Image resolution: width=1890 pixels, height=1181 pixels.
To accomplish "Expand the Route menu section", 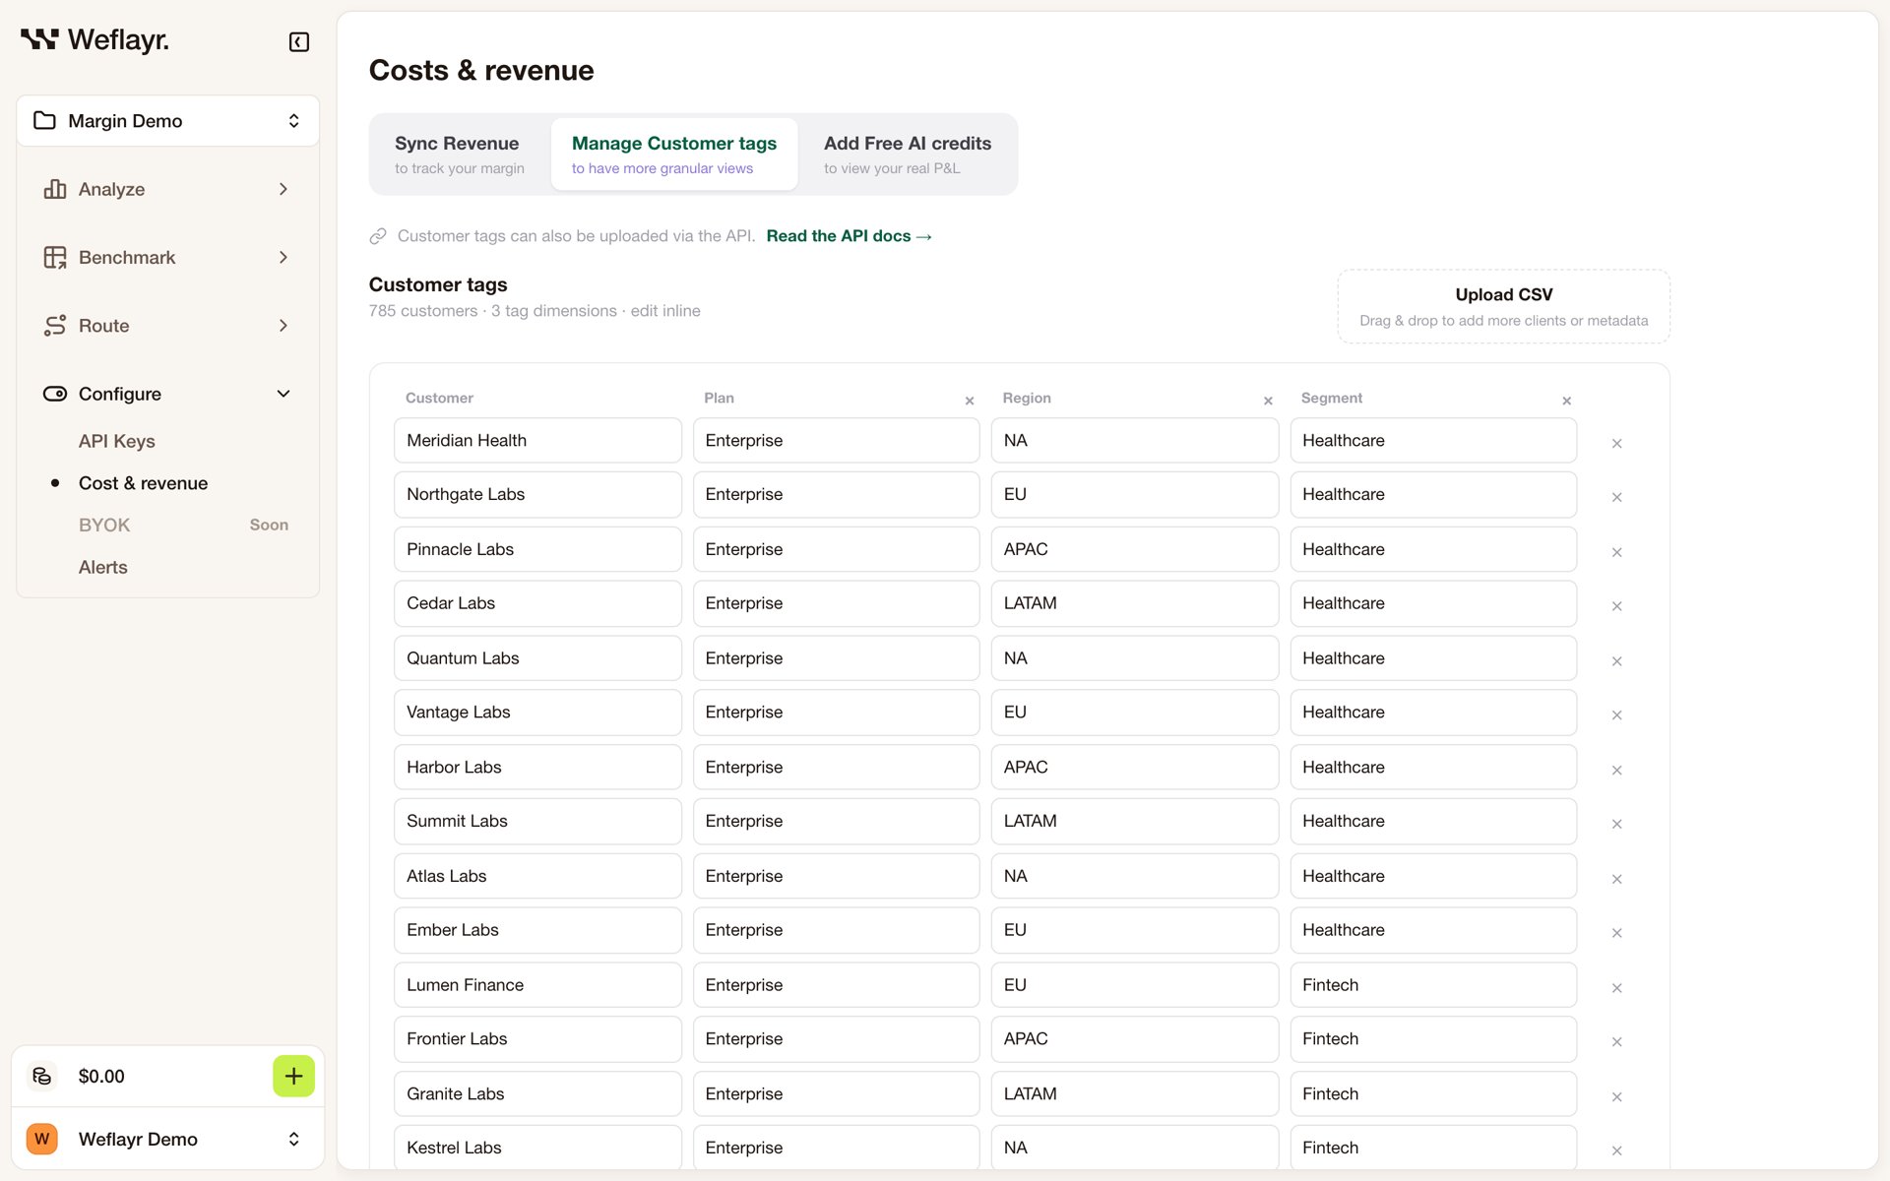I will point(167,326).
